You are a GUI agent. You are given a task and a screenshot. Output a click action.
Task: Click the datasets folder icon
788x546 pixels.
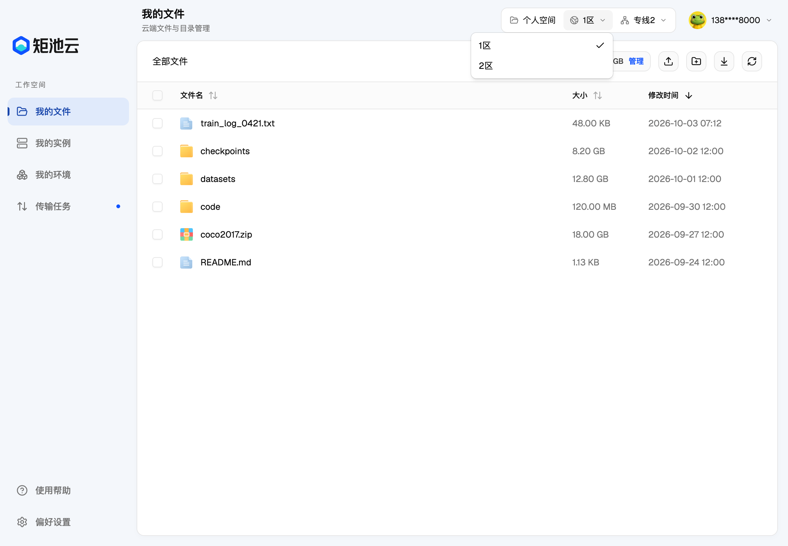point(186,179)
